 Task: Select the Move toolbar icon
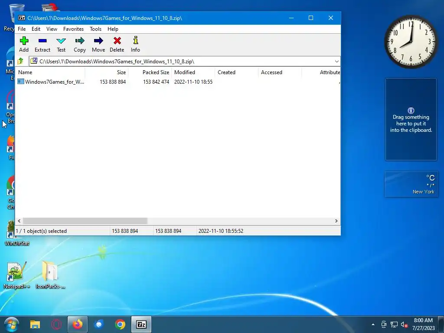click(x=98, y=45)
